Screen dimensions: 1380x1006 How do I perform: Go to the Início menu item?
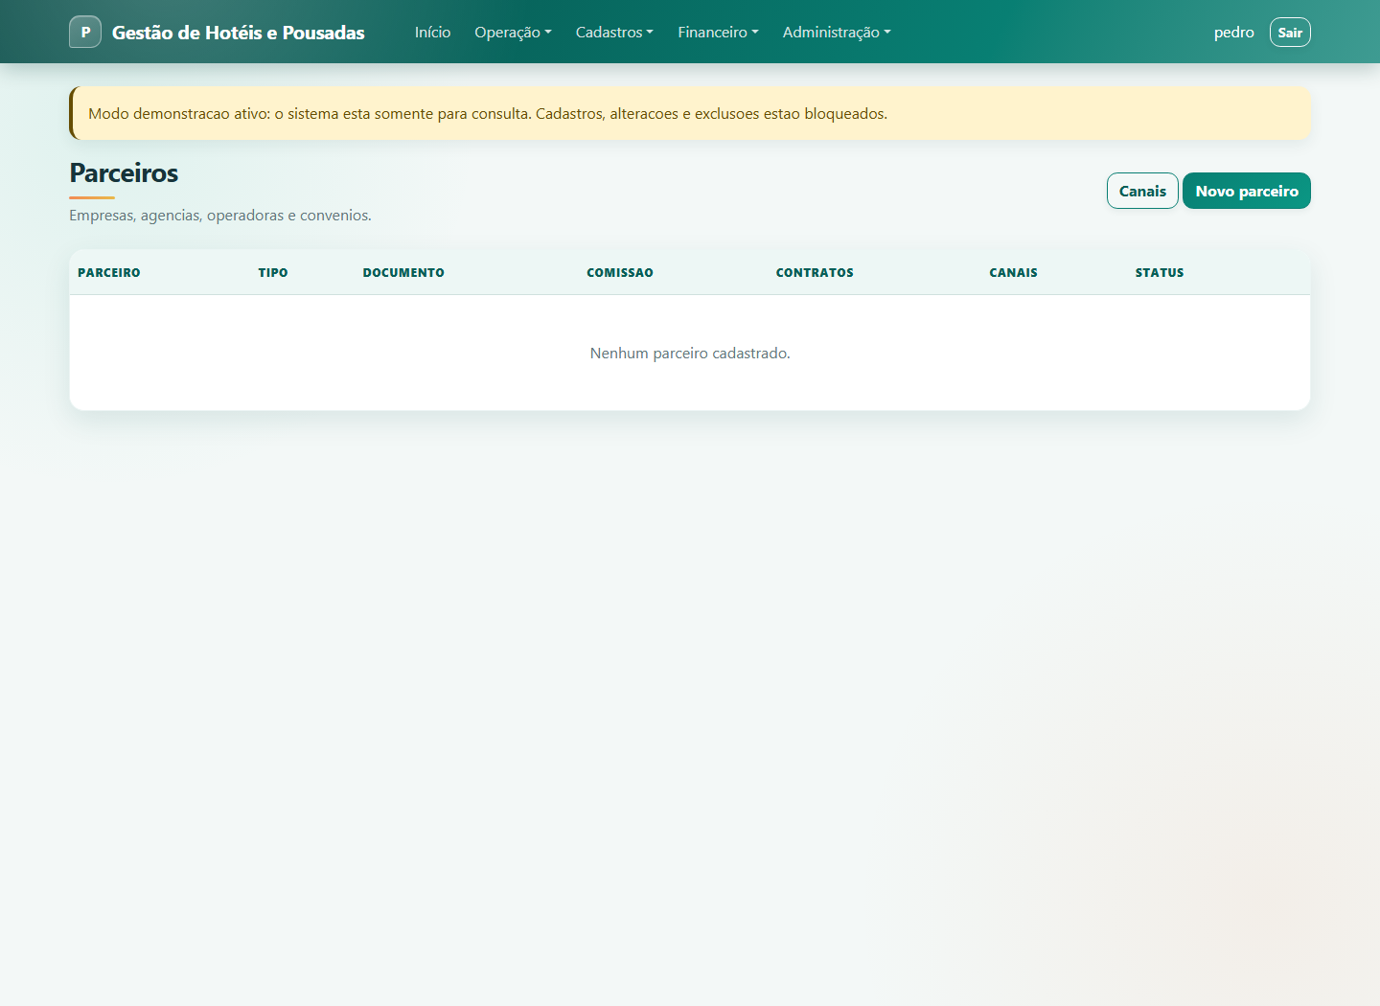[x=432, y=32]
